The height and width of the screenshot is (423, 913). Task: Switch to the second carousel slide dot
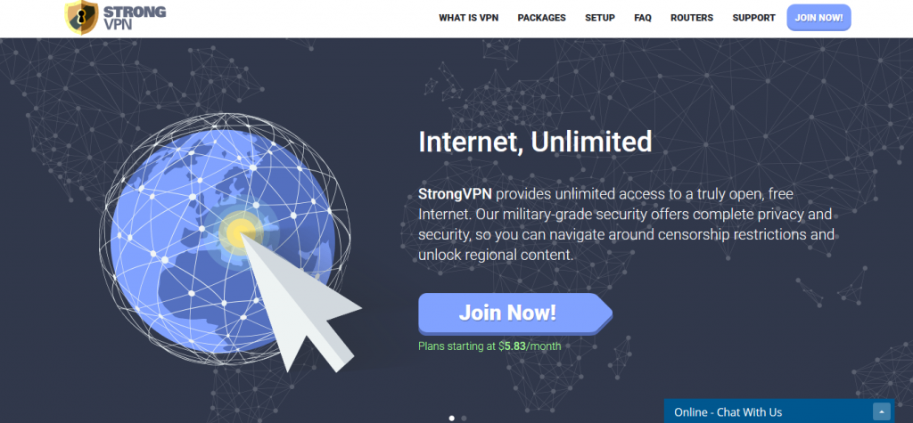tap(464, 418)
